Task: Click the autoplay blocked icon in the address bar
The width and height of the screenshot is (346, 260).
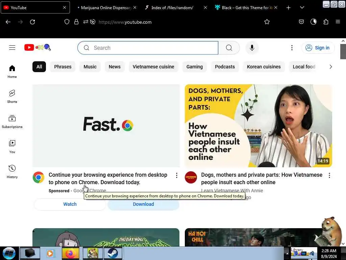Action: pyautogui.click(x=93, y=22)
